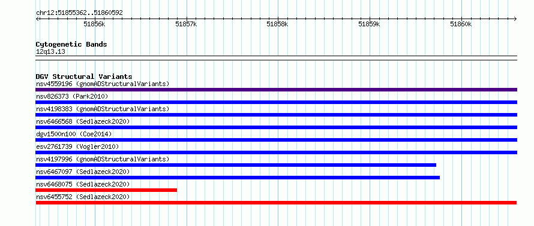The height and width of the screenshot is (226, 534).
Task: Click the long red nsv6455752 bar
Action: [276, 203]
